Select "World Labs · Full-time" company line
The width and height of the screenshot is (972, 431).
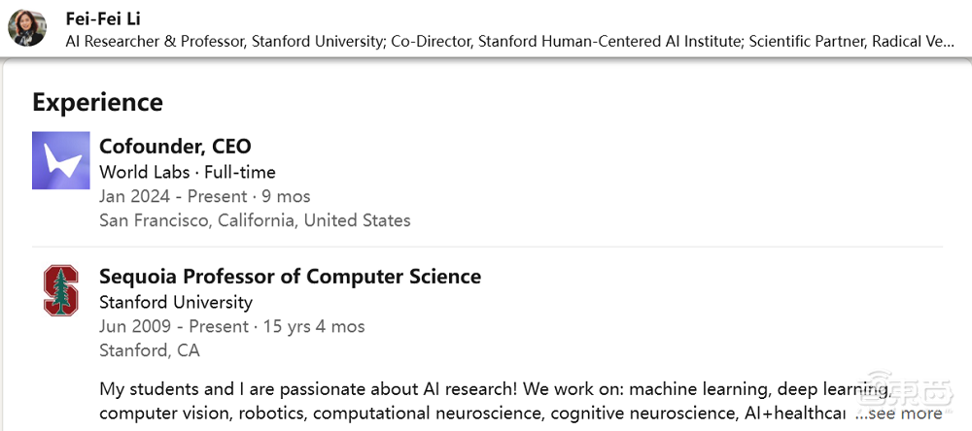pos(187,172)
